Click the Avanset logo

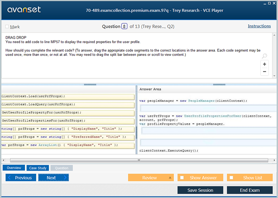[x=24, y=10]
